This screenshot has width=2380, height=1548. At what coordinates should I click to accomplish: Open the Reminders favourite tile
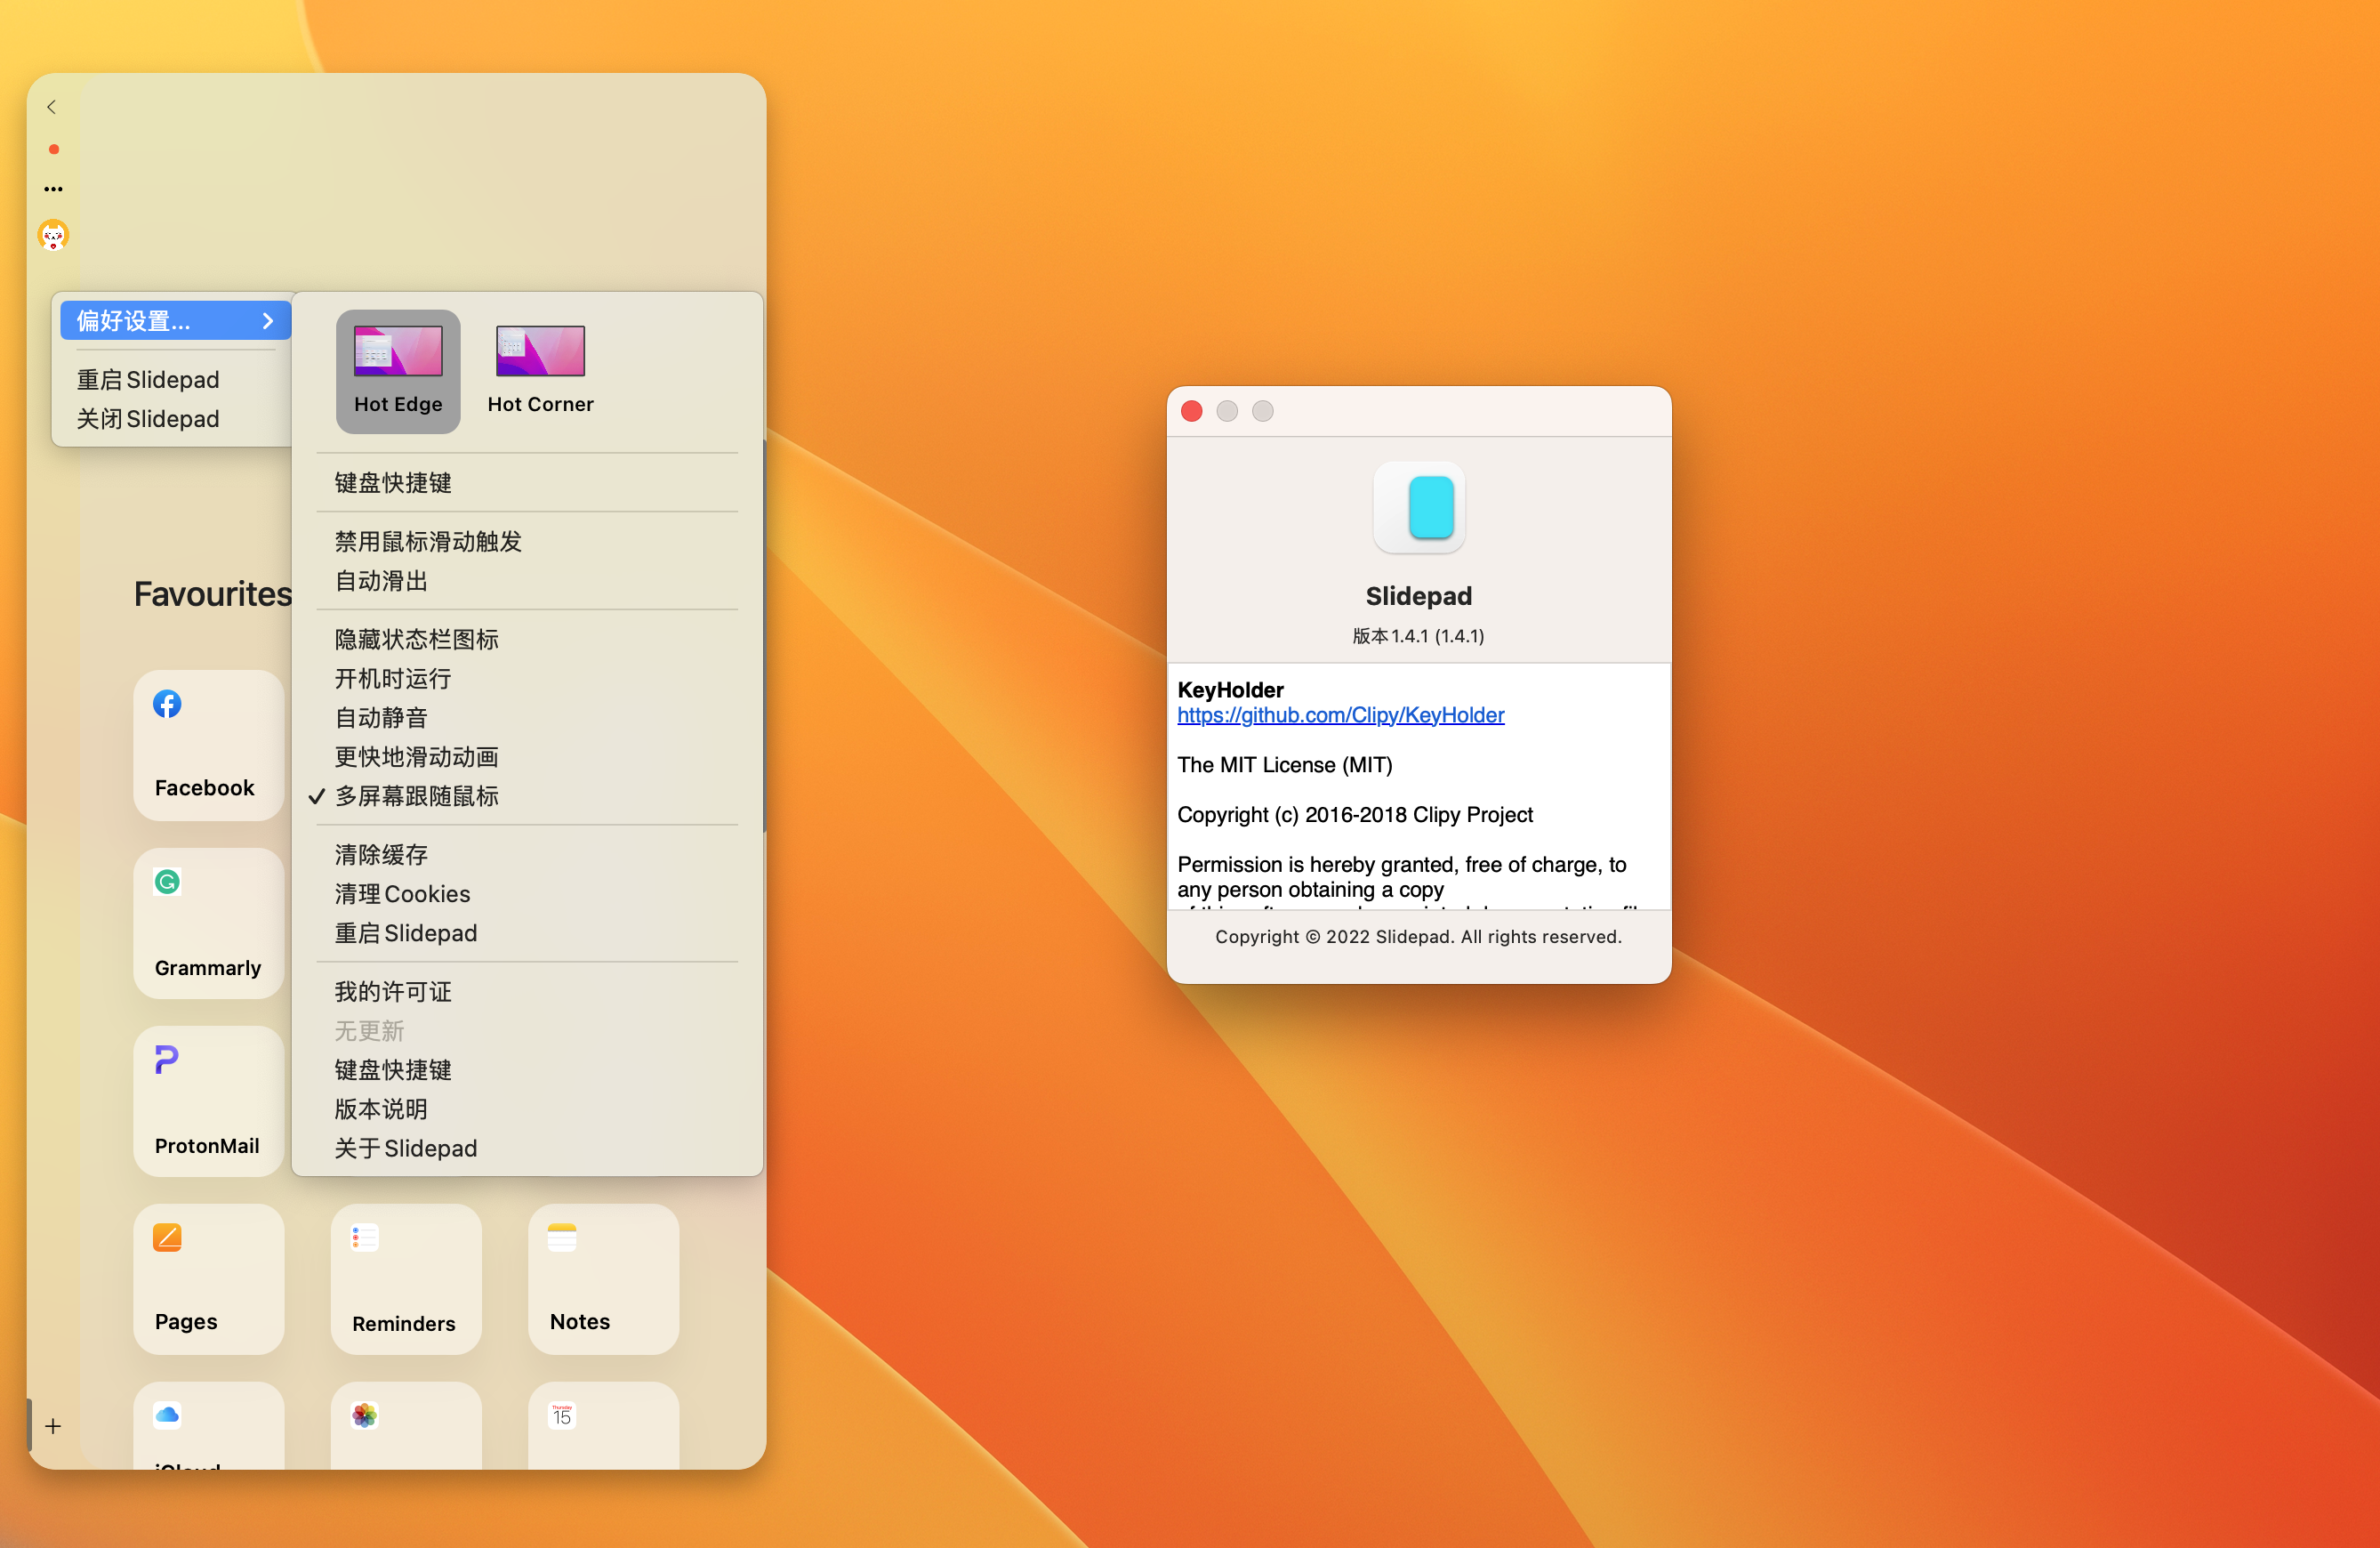click(406, 1279)
